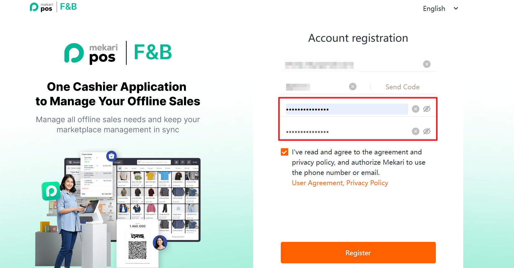Clear the first blurred account field
This screenshot has height=268, width=514.
coord(427,64)
